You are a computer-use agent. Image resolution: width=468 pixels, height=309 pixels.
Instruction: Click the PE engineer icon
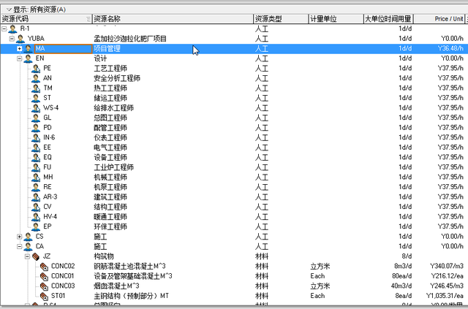click(x=36, y=69)
